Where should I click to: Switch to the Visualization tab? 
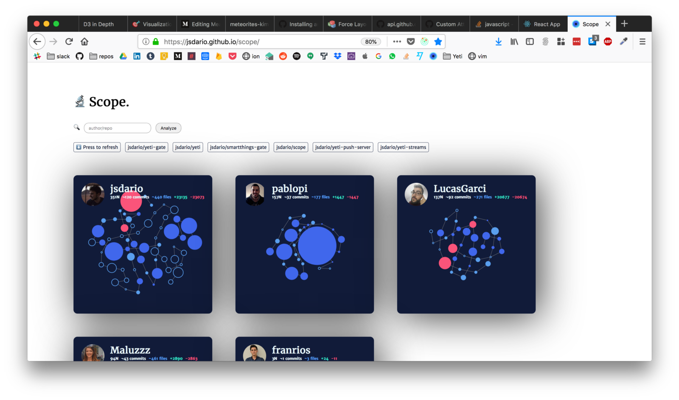pos(152,24)
